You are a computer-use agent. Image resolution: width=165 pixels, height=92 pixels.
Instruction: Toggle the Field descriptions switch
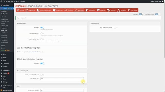pos(157,14)
